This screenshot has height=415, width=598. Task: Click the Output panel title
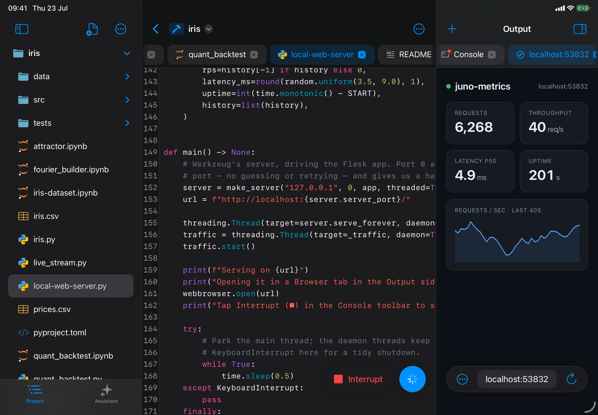coord(517,29)
